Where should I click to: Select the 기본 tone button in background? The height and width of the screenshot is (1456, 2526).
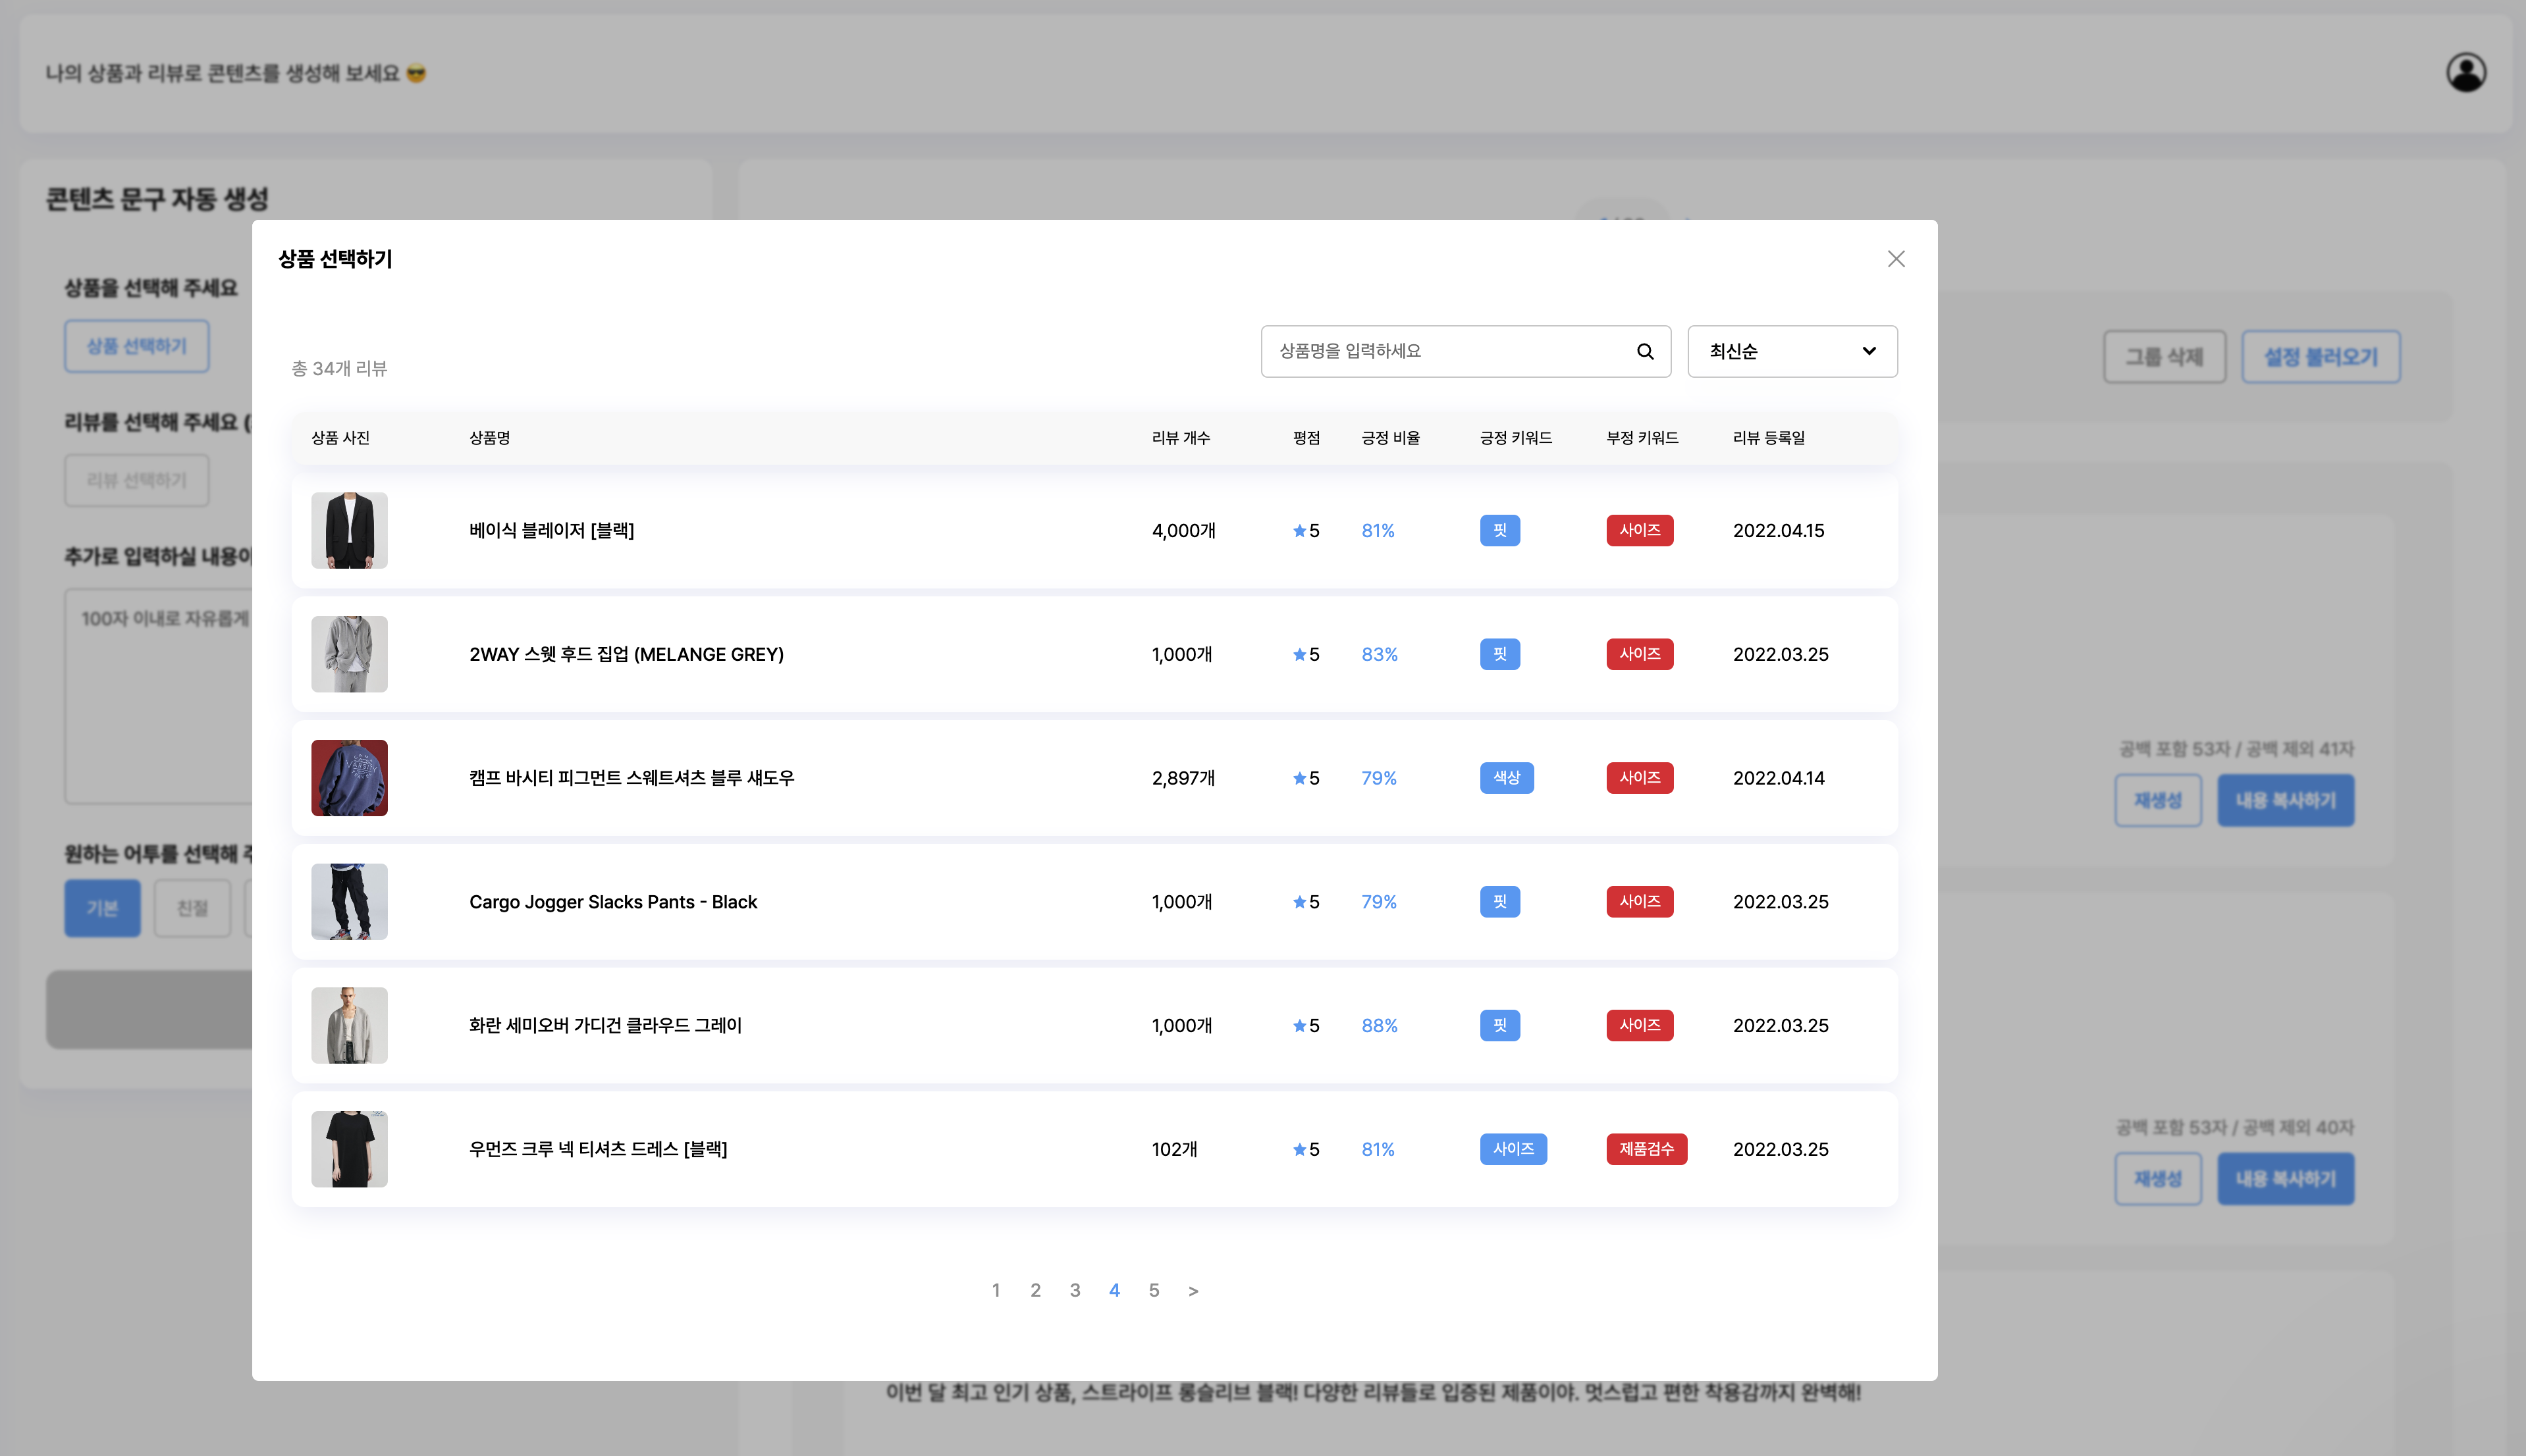coord(102,908)
